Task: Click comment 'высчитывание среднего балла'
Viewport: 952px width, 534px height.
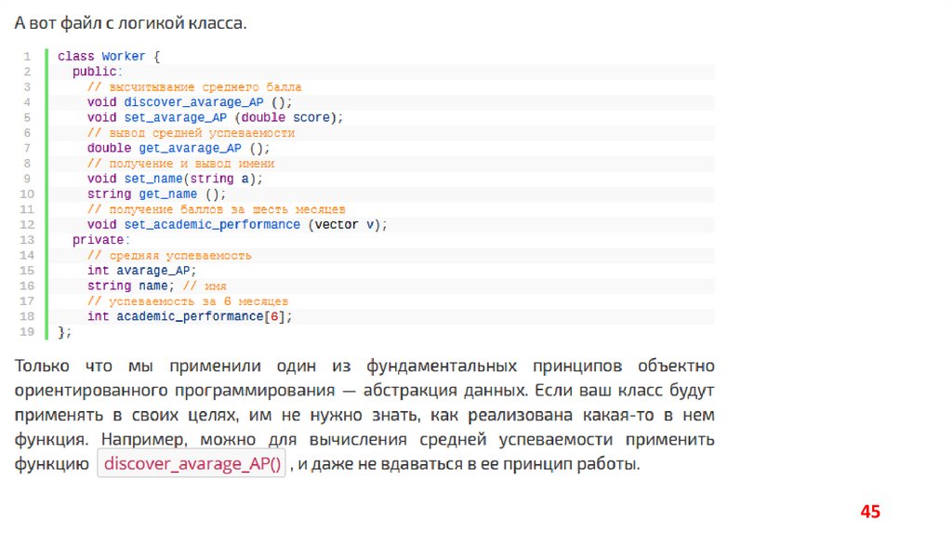Action: pos(194,87)
